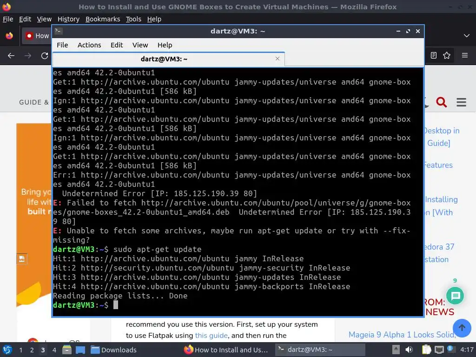This screenshot has height=357, width=476.
Task: Open the Firefox hamburger application menu
Action: point(465,55)
